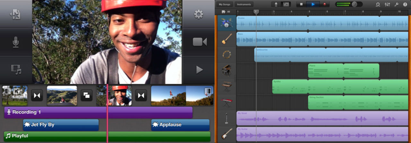The width and height of the screenshot is (411, 143).
Task: Select the grand Piano track icon
Action: click(x=227, y=71)
